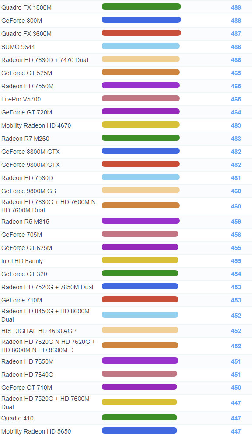
Task: Select the GeForce 8800M GTX name
Action: coord(31,152)
